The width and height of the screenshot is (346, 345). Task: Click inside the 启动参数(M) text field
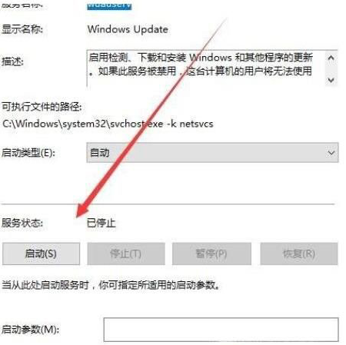click(221, 330)
